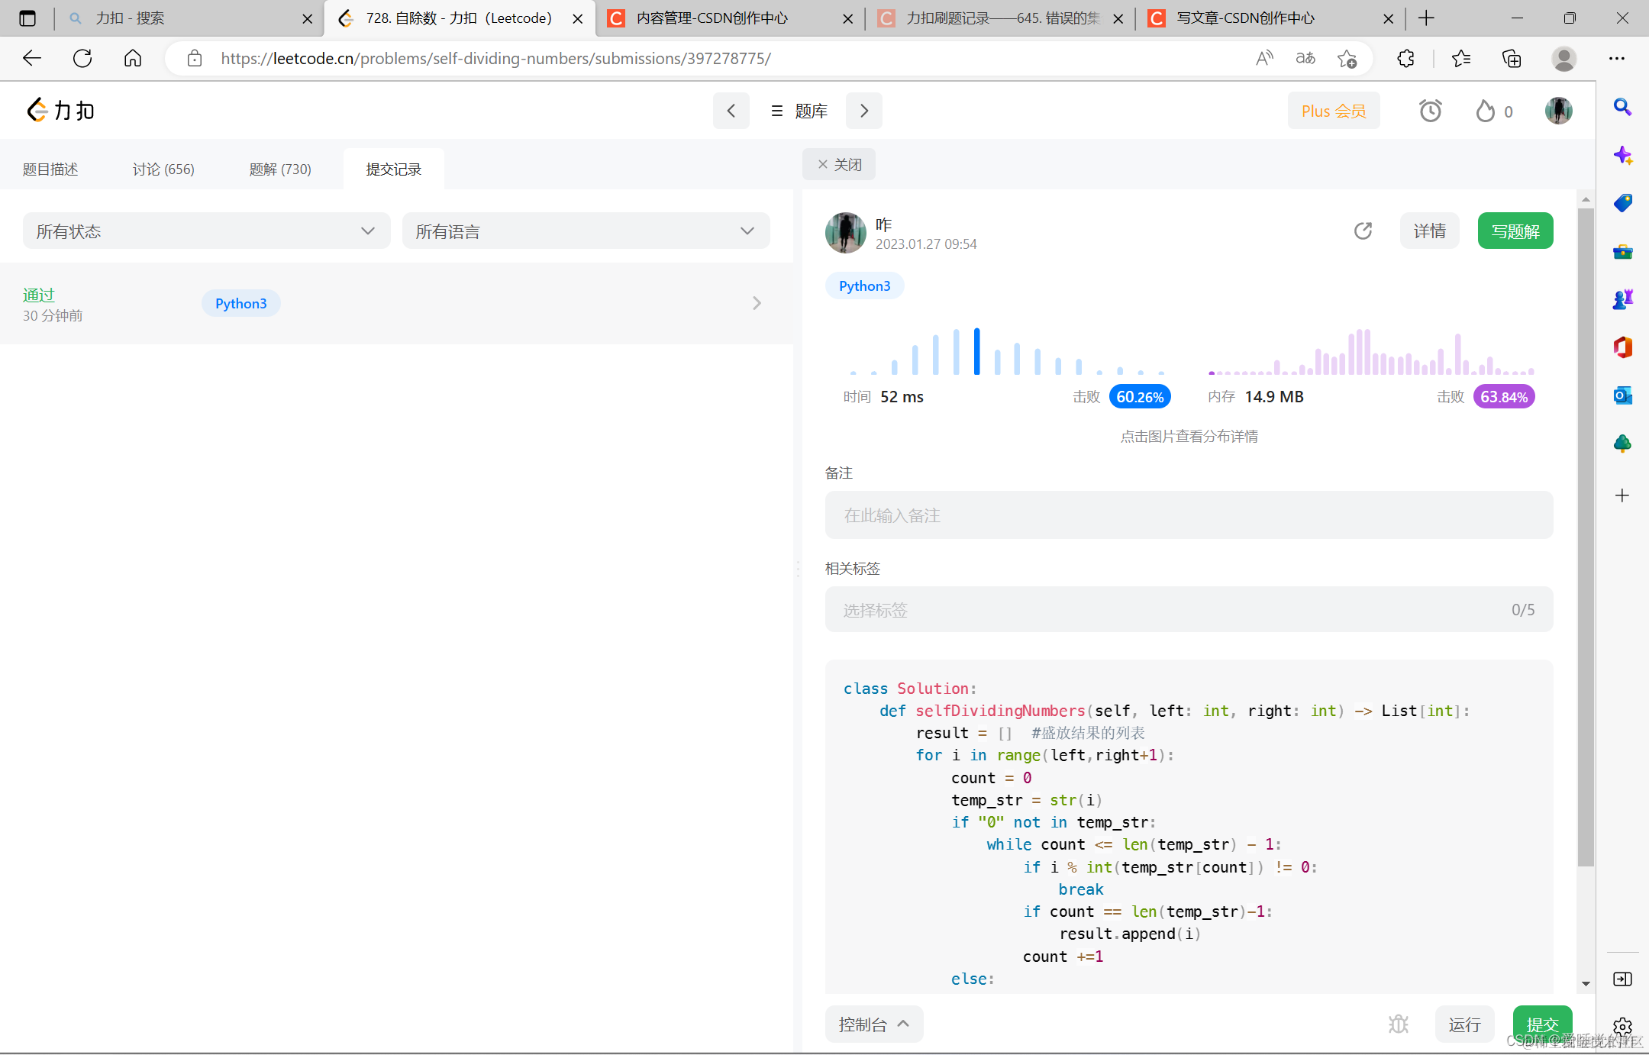Go to next problem arrow
This screenshot has height=1055, width=1649.
point(863,111)
